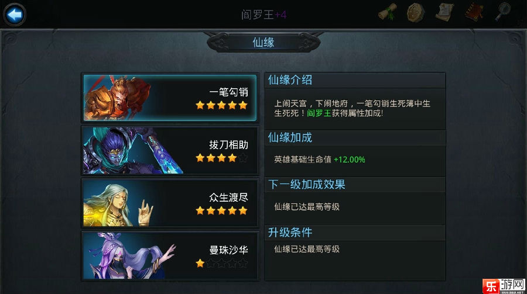Select the 曼珠沙华 bond entry
The width and height of the screenshot is (527, 294).
coord(170,255)
